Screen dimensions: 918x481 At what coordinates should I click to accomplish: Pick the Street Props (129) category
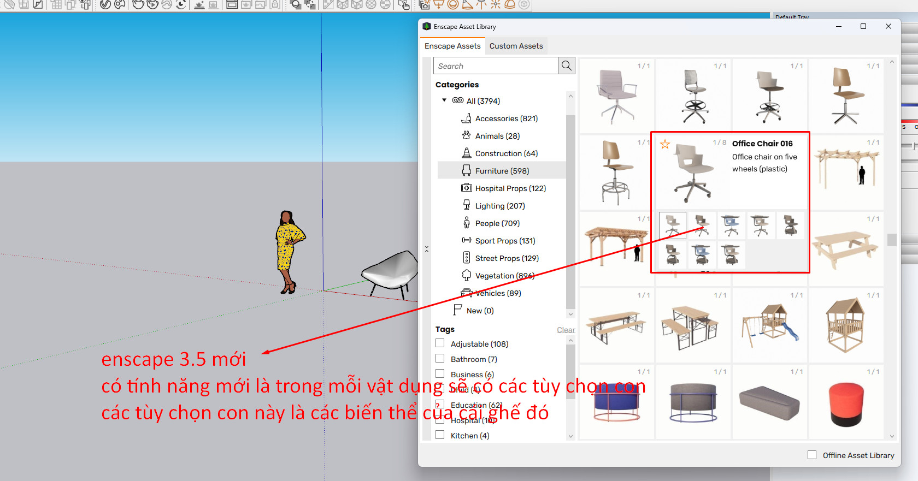click(x=502, y=258)
